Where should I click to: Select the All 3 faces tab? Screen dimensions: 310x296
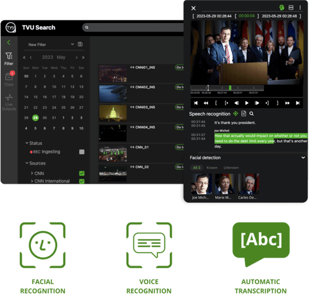[197, 168]
